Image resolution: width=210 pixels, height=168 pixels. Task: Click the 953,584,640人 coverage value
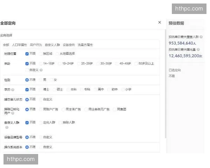tap(182, 43)
